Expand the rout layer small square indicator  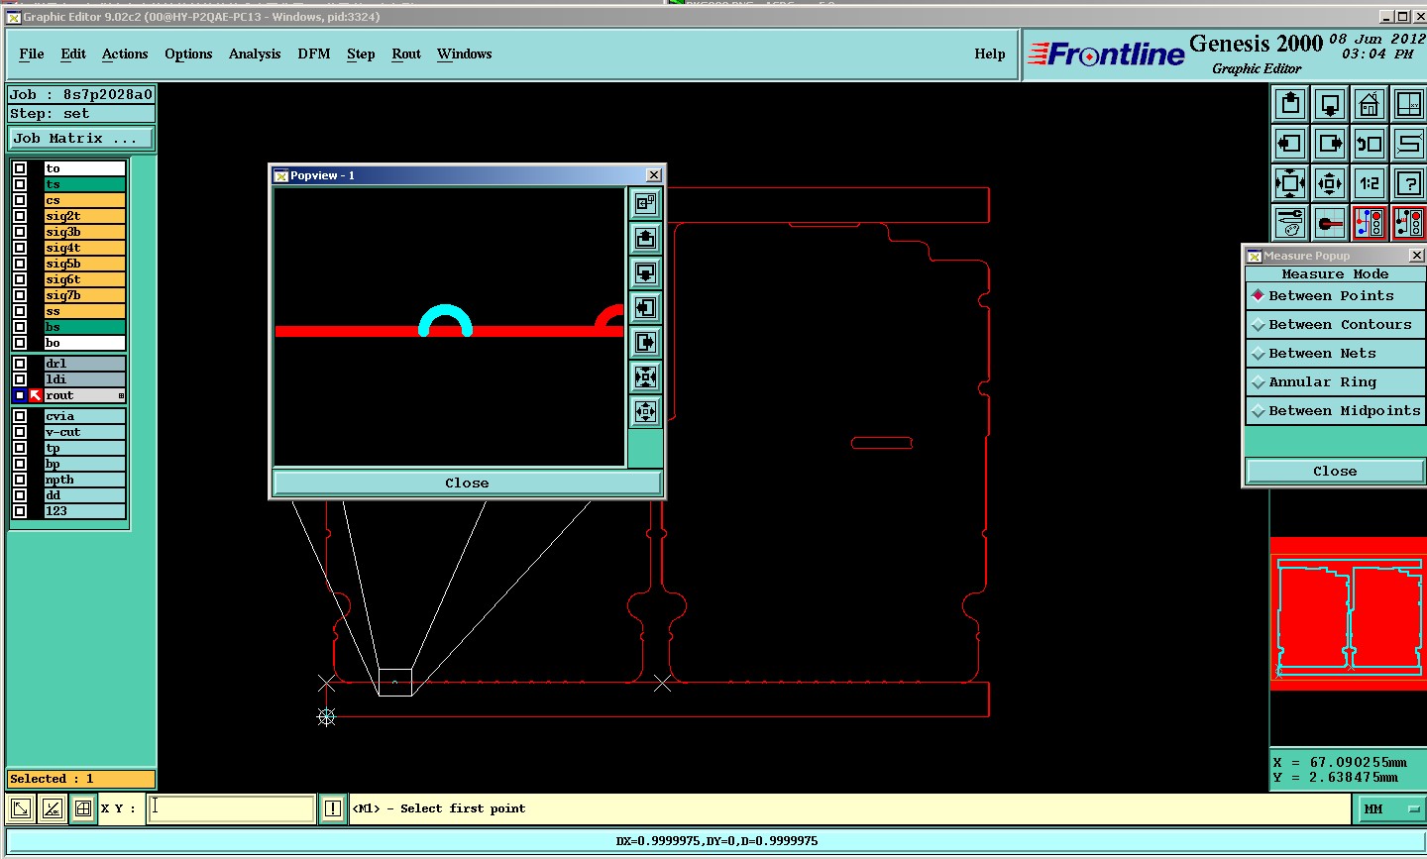click(121, 396)
